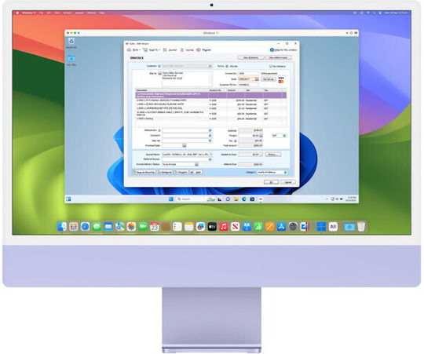Expand the Ship Via dropdown arrow
424x354 pixels.
(x=210, y=141)
